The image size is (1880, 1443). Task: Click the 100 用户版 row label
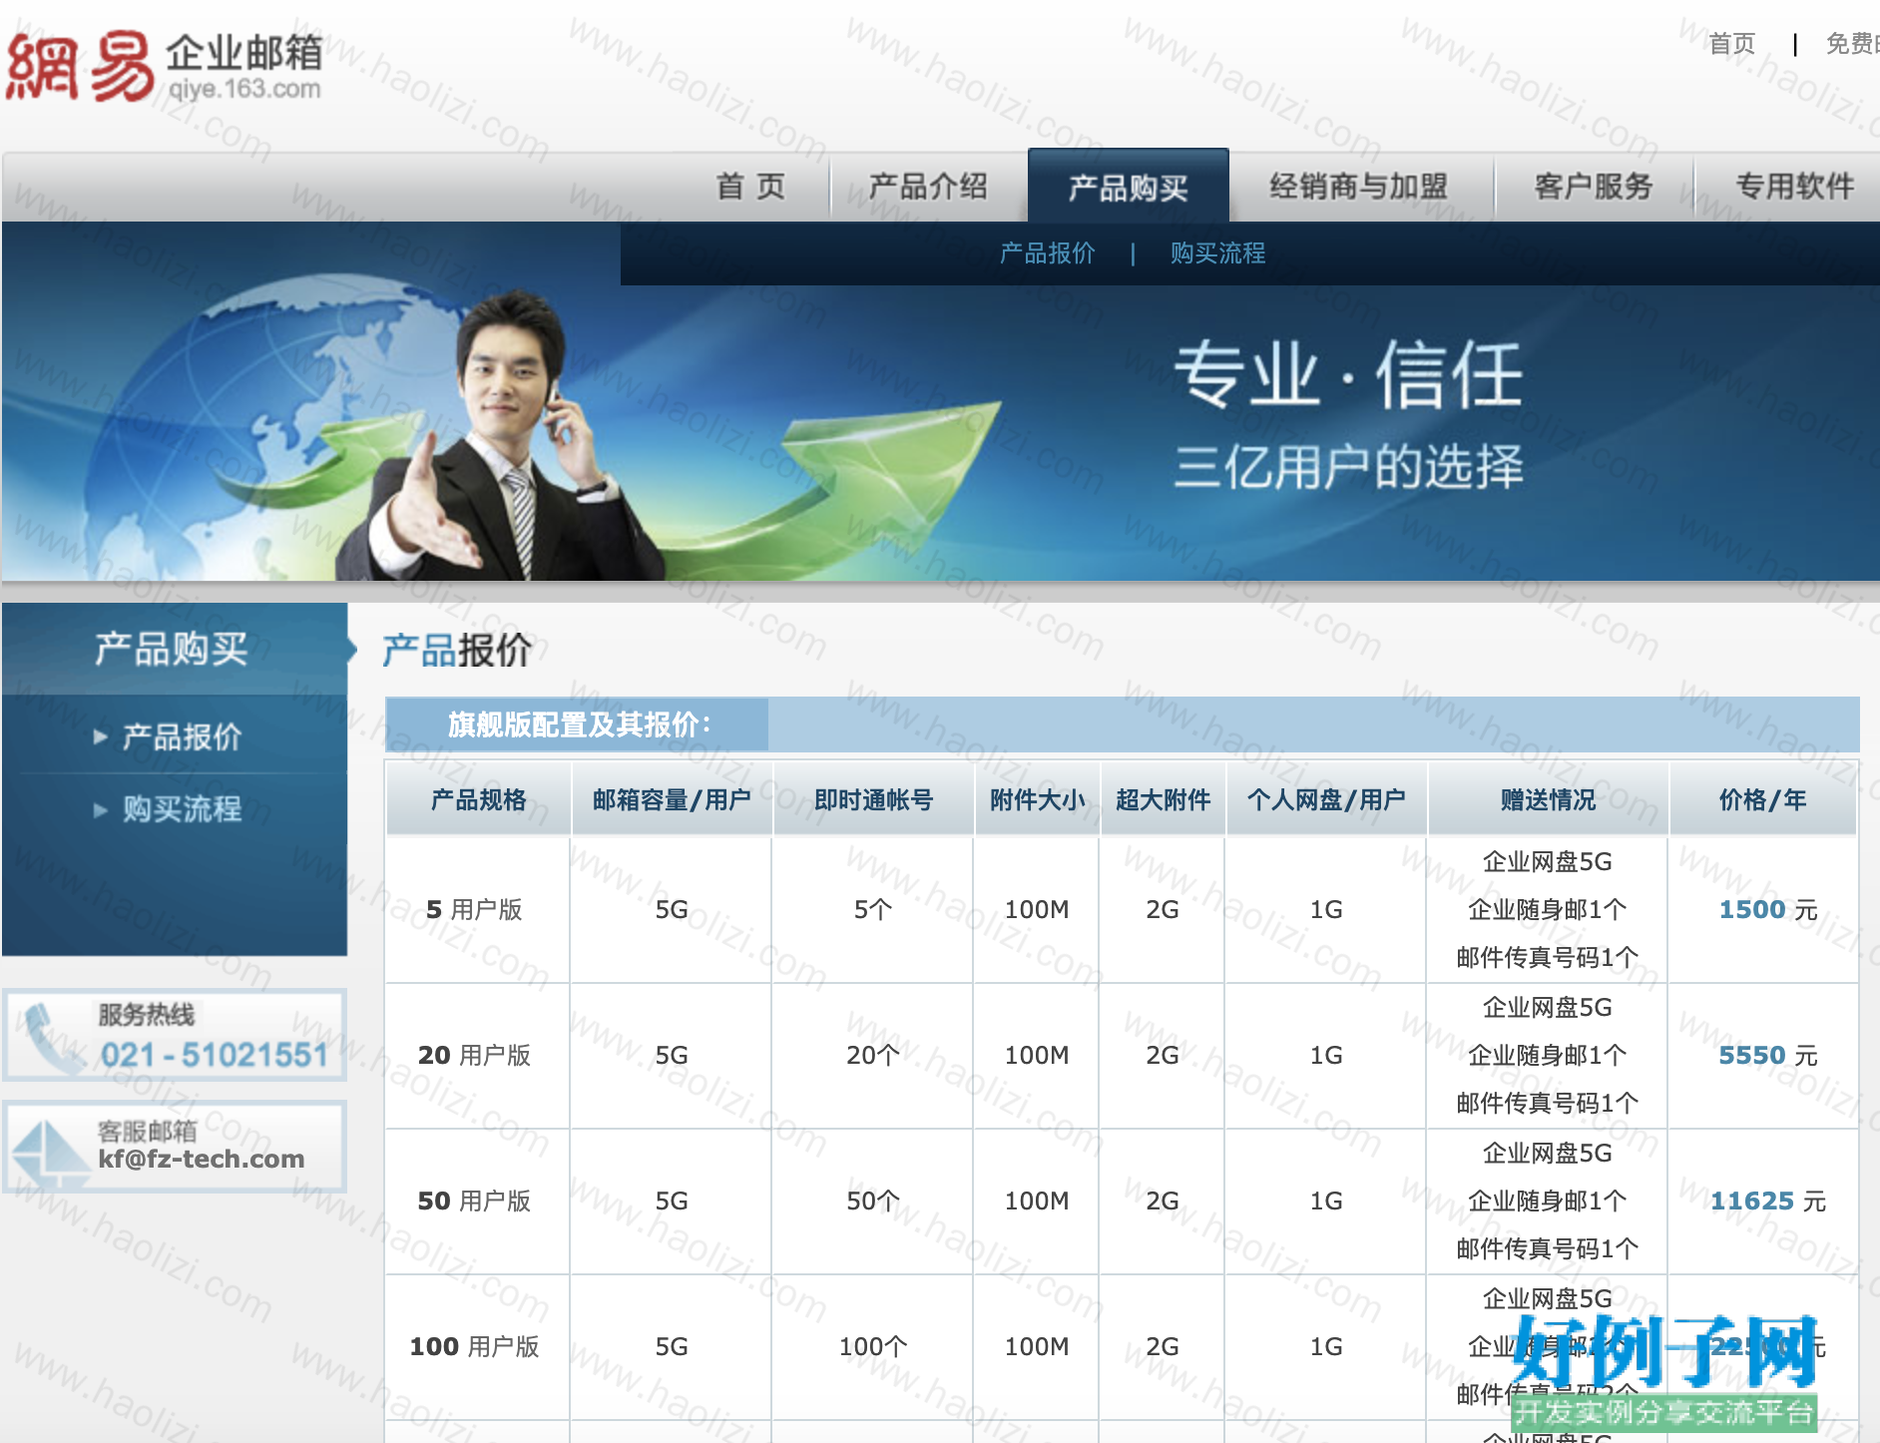pyautogui.click(x=474, y=1346)
